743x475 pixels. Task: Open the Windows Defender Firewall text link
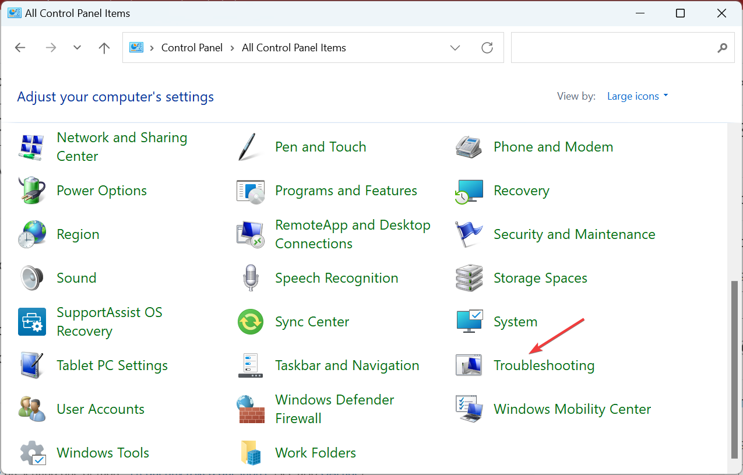334,409
